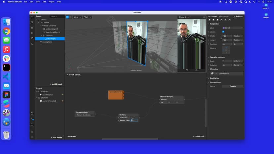Open Width unit Relative dropdown

(x=238, y=36)
